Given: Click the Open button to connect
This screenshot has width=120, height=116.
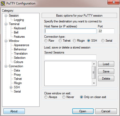Looking at the screenshot, I should (x=83, y=111).
